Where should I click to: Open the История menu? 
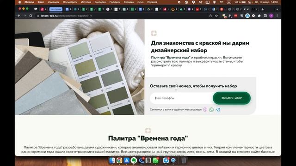point(86,2)
